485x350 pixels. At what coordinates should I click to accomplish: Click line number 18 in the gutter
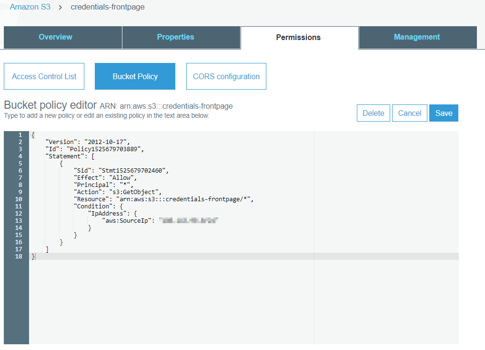20,257
